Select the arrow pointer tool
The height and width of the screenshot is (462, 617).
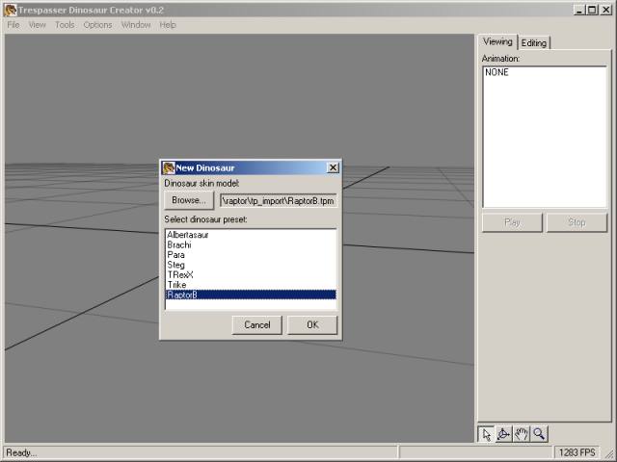click(x=487, y=434)
